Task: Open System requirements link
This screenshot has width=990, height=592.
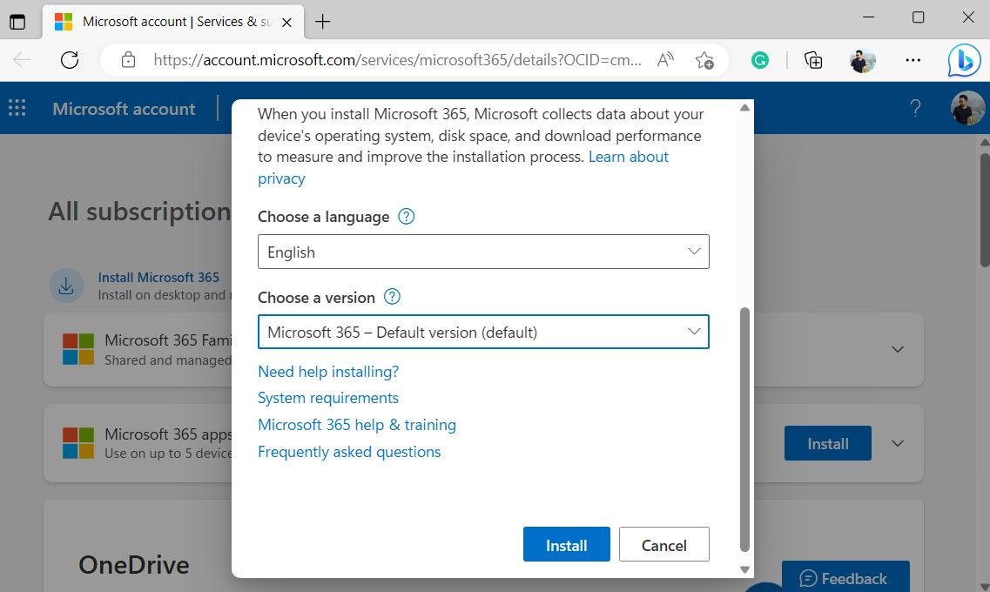Action: pyautogui.click(x=328, y=398)
